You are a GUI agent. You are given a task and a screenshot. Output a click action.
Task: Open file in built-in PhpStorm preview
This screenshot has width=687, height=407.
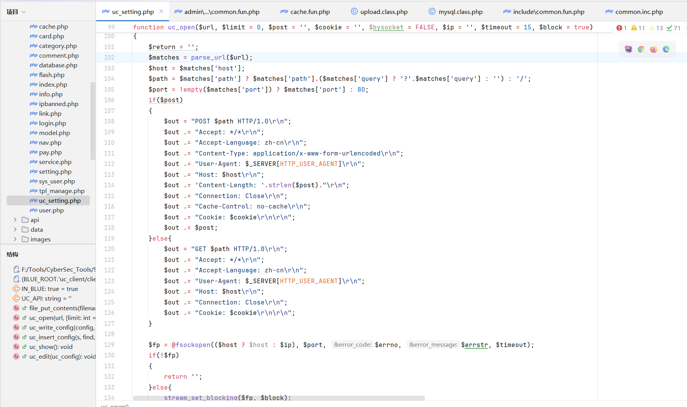[x=628, y=49]
